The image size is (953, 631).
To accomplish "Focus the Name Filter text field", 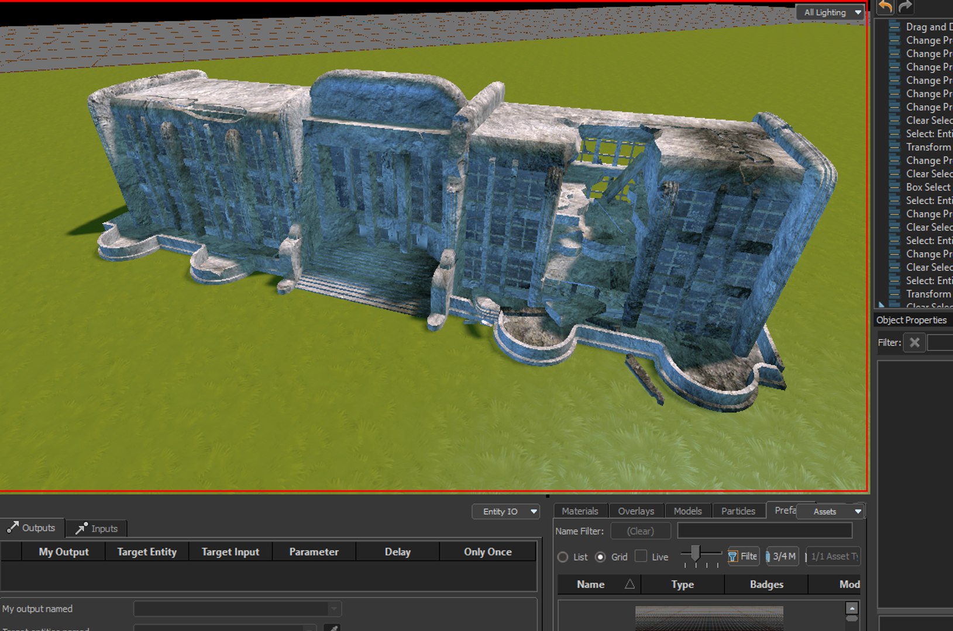I will tap(765, 531).
